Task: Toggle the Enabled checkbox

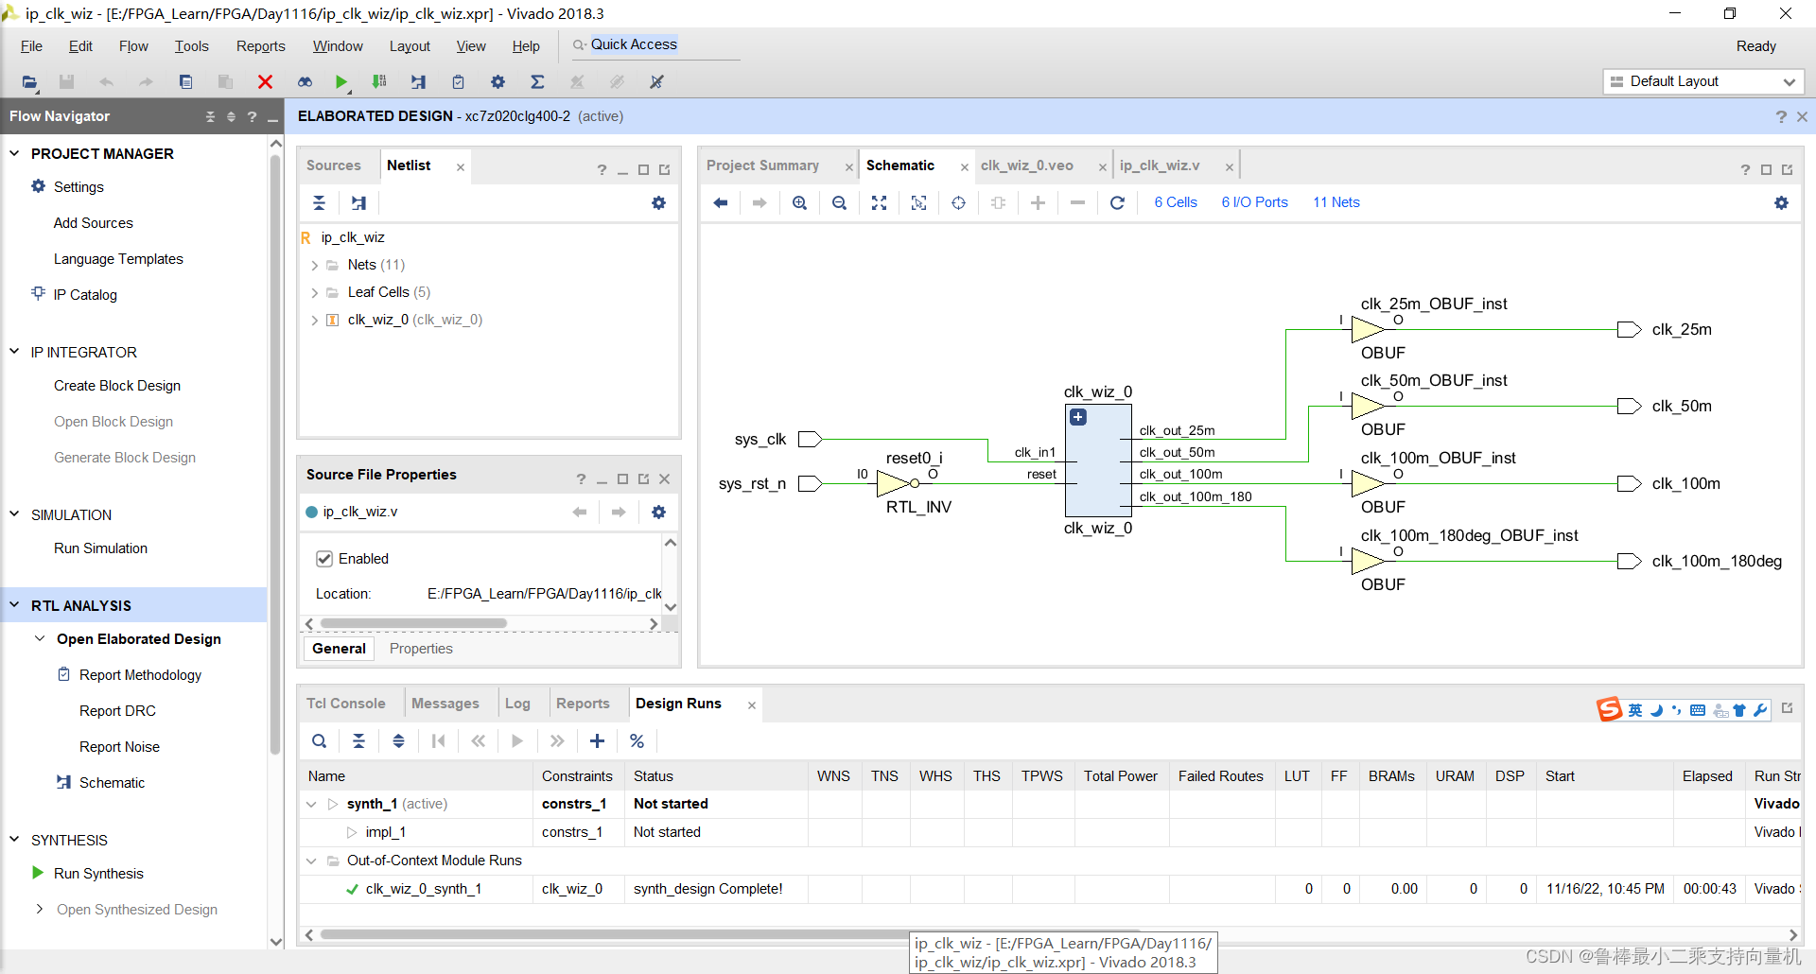Action: point(324,559)
